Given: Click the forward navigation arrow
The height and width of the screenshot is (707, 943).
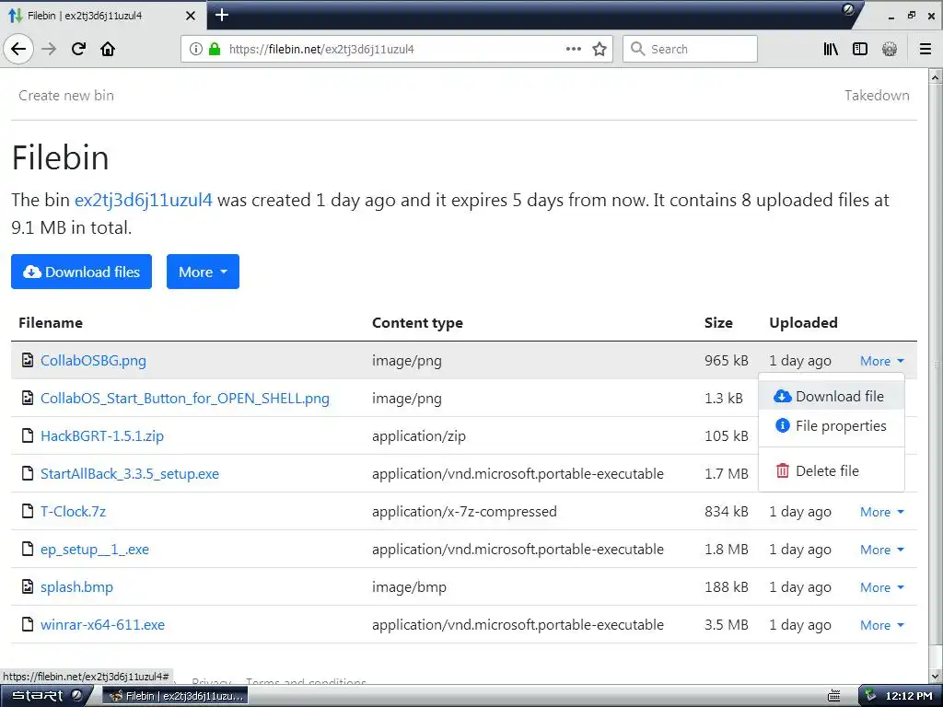Looking at the screenshot, I should 49,49.
